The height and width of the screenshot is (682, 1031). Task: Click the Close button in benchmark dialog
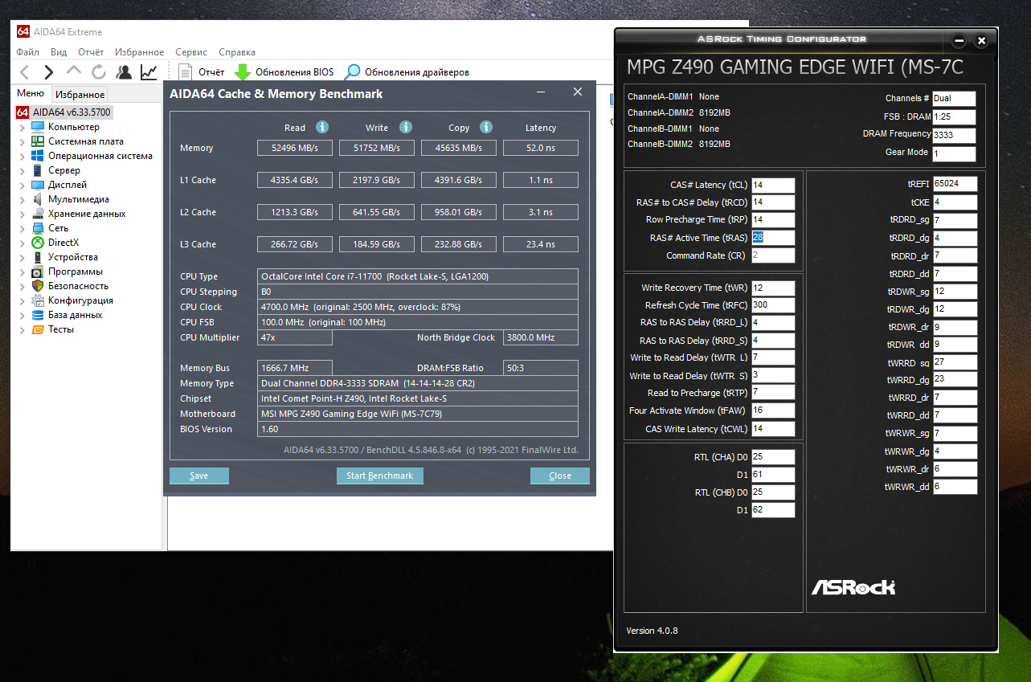pos(560,476)
